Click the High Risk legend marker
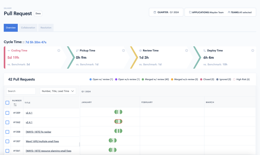 234,80
